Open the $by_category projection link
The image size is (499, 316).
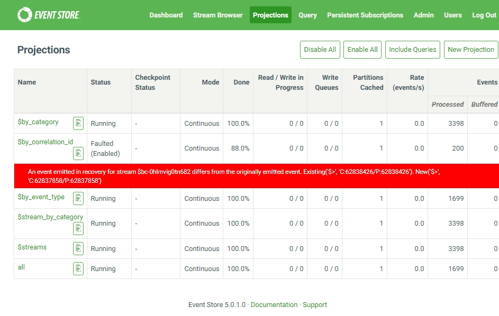[x=38, y=122]
